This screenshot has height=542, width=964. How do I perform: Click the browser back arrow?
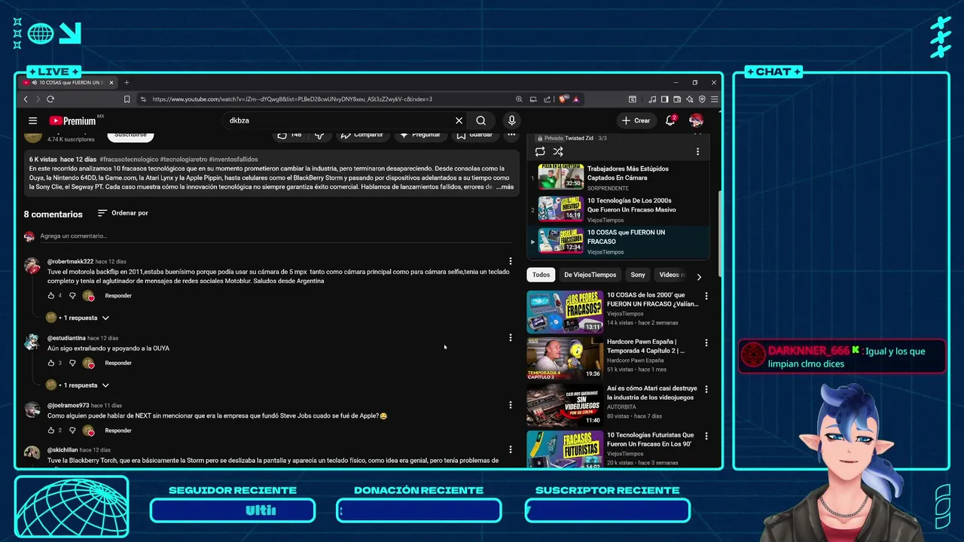click(26, 99)
